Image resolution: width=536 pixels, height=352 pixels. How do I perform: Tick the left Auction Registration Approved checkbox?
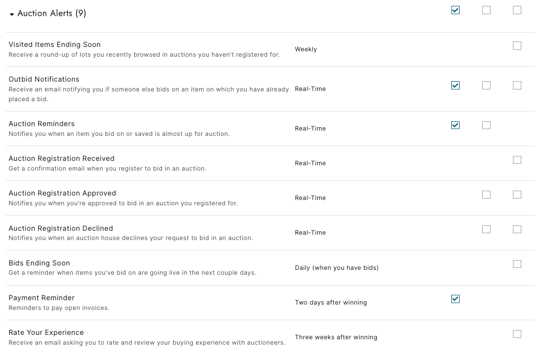pos(486,195)
